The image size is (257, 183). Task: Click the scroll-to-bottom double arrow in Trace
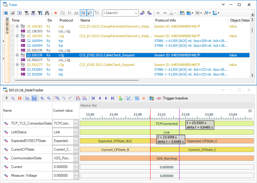(252, 75)
